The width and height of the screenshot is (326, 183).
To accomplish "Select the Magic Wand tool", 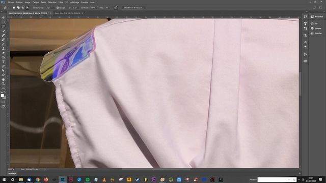I will pyautogui.click(x=3, y=31).
